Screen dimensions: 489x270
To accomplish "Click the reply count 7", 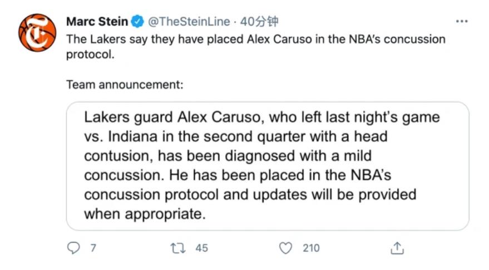I will (x=93, y=248).
